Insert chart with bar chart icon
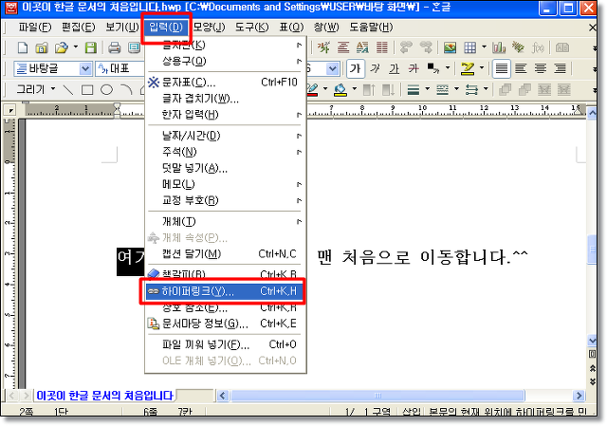Screen dimensions: 607x426 499,47
